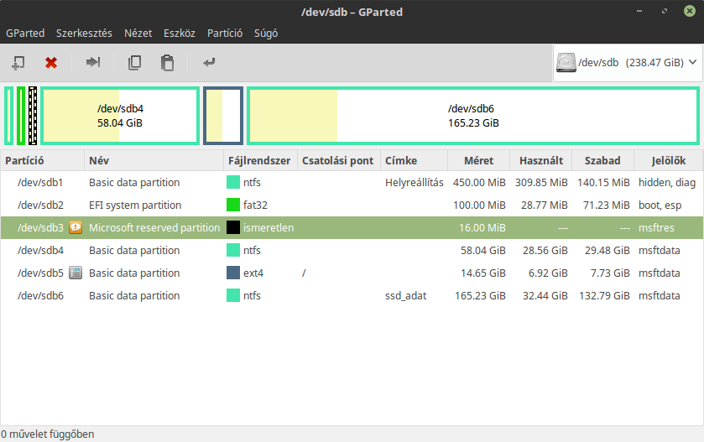Select the /dev/sdb3 partition name

tap(40, 227)
